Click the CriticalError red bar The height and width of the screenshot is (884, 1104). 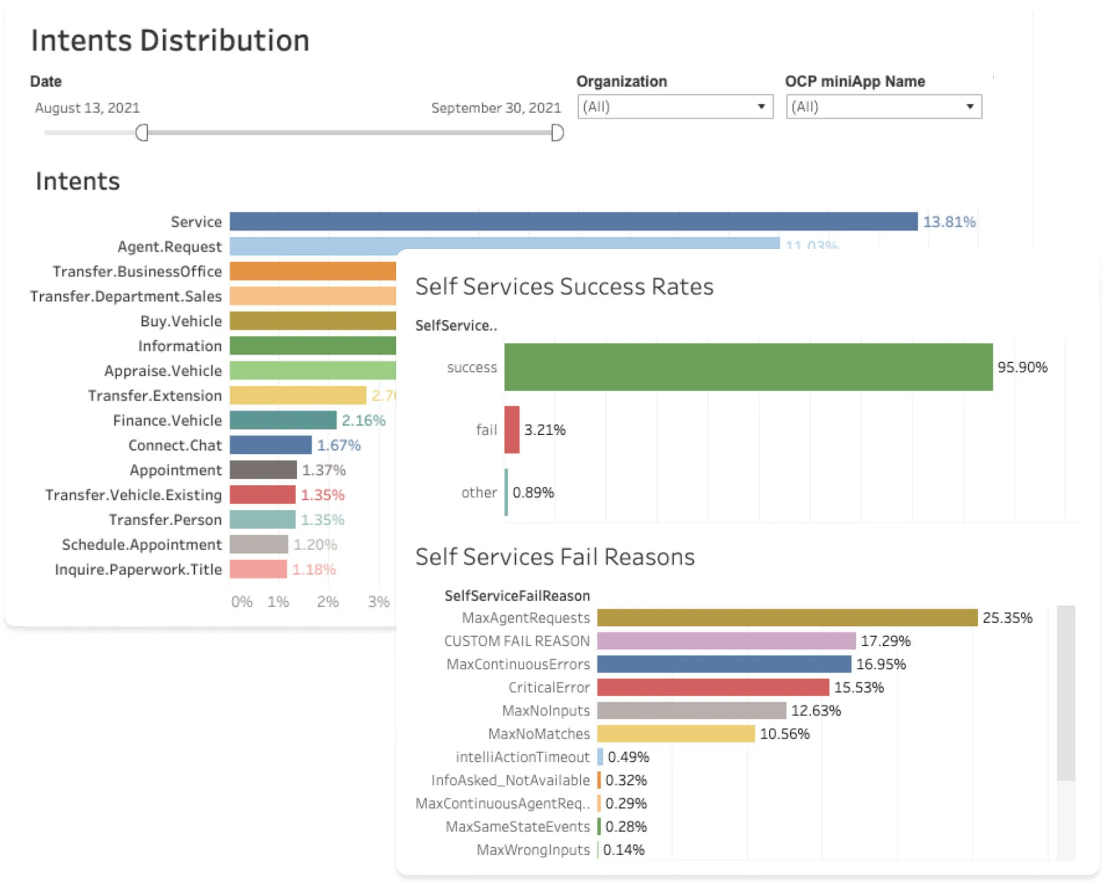(713, 687)
